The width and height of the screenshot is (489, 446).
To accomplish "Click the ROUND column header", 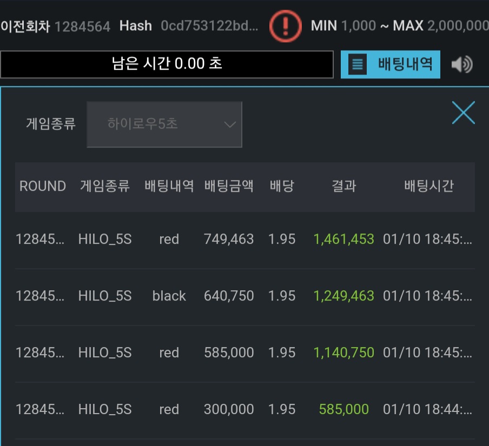I will [x=43, y=186].
